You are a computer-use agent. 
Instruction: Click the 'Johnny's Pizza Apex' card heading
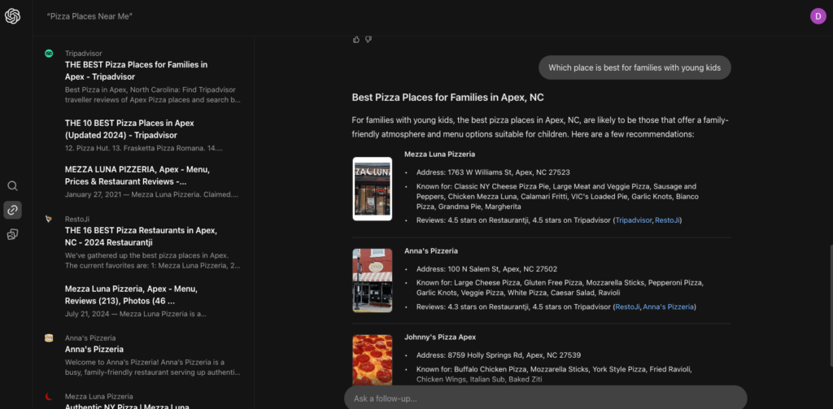440,337
